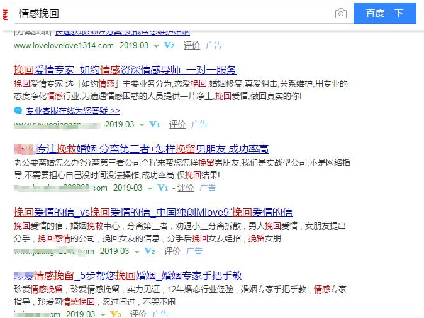The width and height of the screenshot is (424, 318).
Task: Click the www.lovelovelove1314.com URL text
Action: pos(64,45)
